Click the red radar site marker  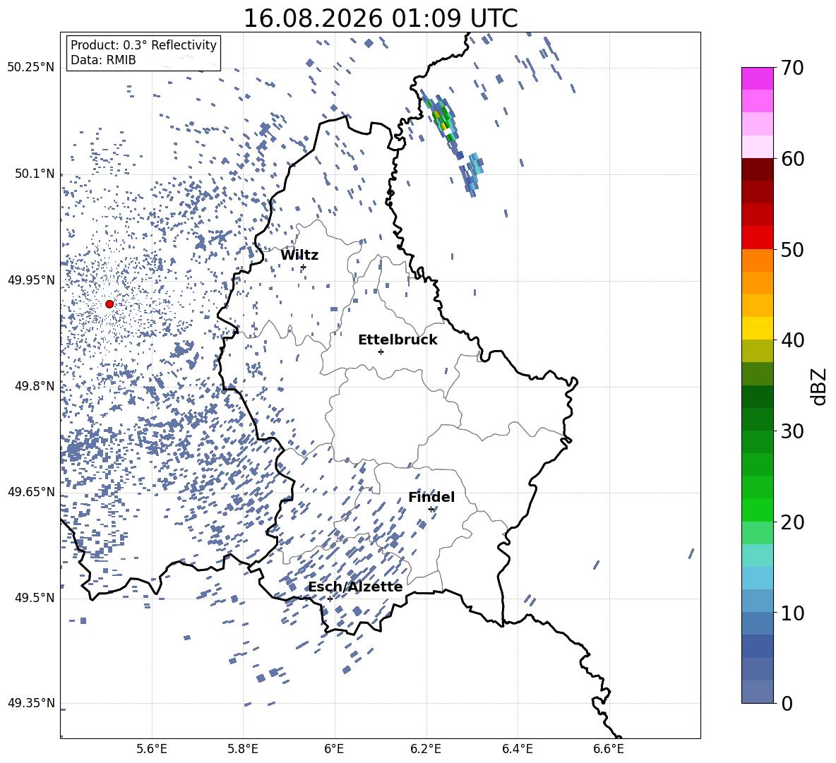coord(109,304)
